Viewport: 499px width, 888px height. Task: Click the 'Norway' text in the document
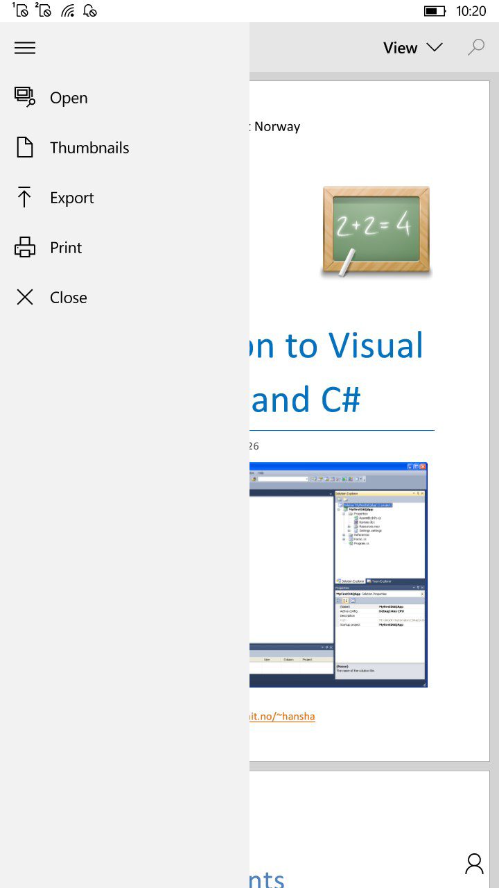point(277,126)
